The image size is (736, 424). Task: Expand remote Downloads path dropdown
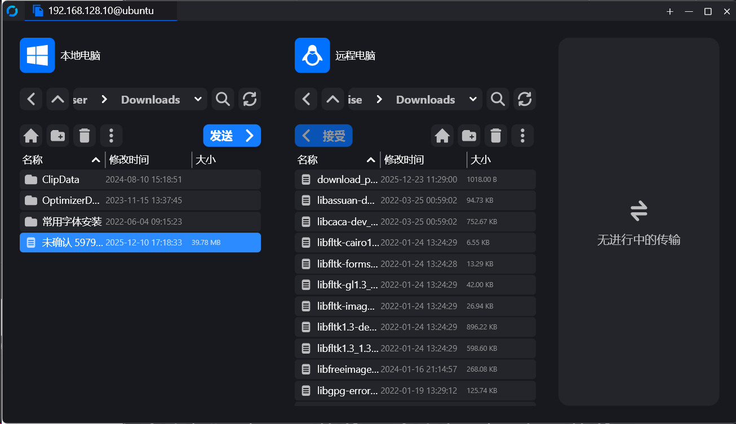click(x=473, y=100)
